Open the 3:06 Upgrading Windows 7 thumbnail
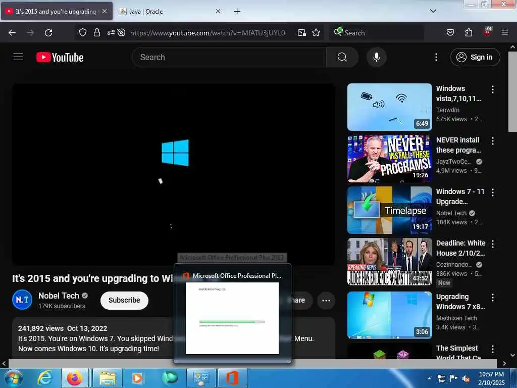This screenshot has width=517, height=388. [x=389, y=315]
